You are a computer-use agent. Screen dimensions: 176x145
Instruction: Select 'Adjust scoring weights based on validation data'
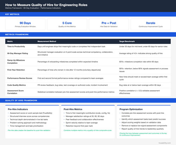(x=141, y=123)
